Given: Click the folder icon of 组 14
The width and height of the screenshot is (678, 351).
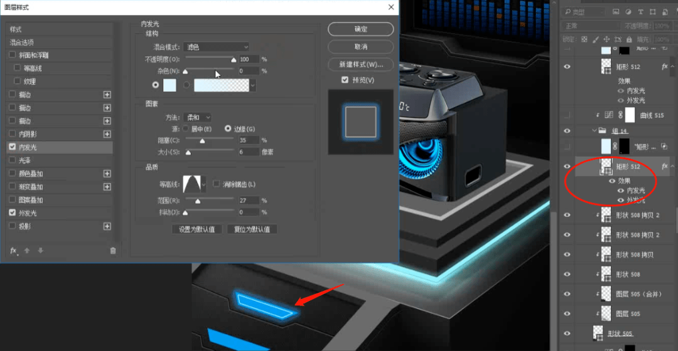Looking at the screenshot, I should pyautogui.click(x=602, y=130).
